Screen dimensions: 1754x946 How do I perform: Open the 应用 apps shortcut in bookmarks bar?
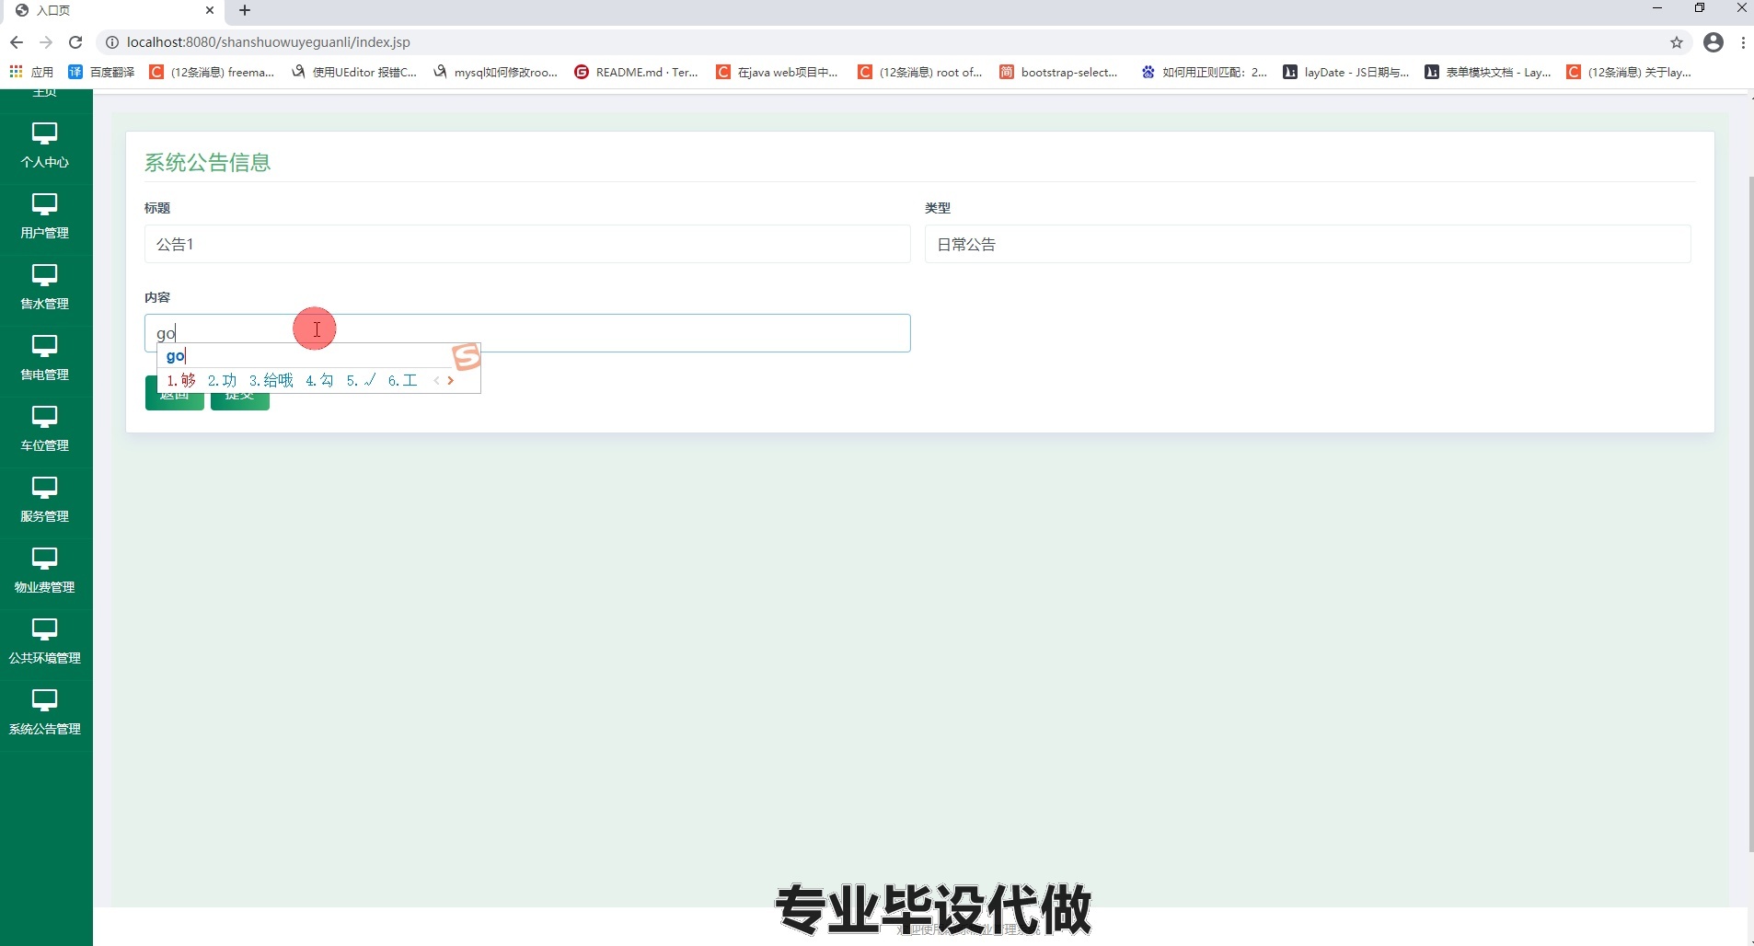pyautogui.click(x=31, y=72)
